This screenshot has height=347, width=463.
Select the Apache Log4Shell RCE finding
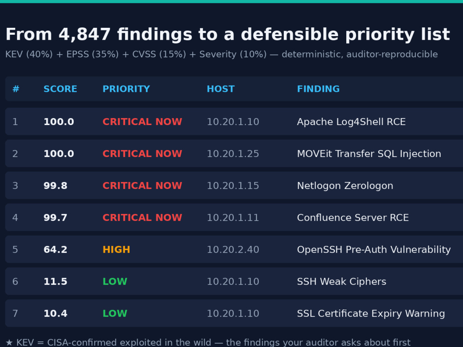pyautogui.click(x=351, y=122)
